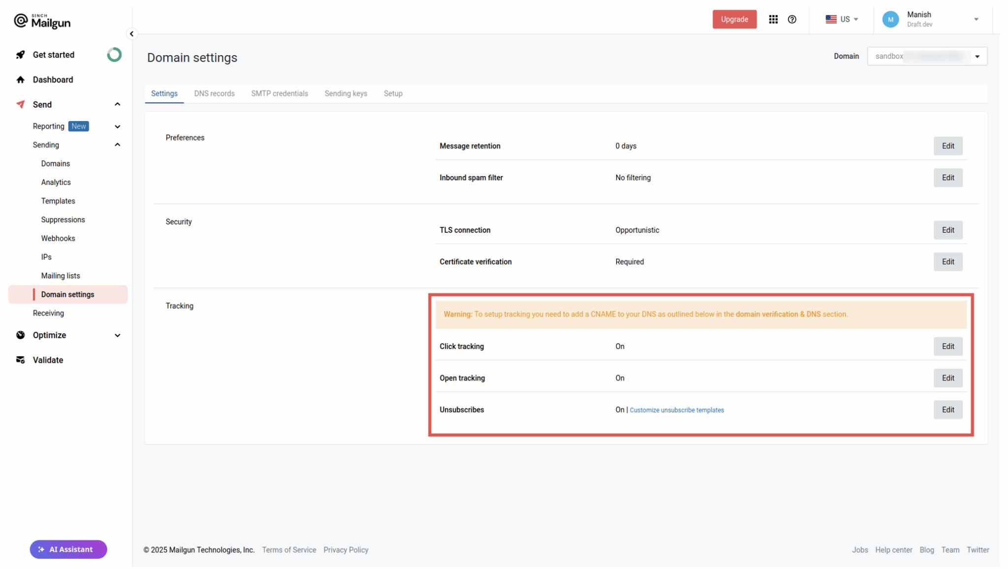Select the Dashboard home icon
The height and width of the screenshot is (569, 1008).
click(x=20, y=79)
